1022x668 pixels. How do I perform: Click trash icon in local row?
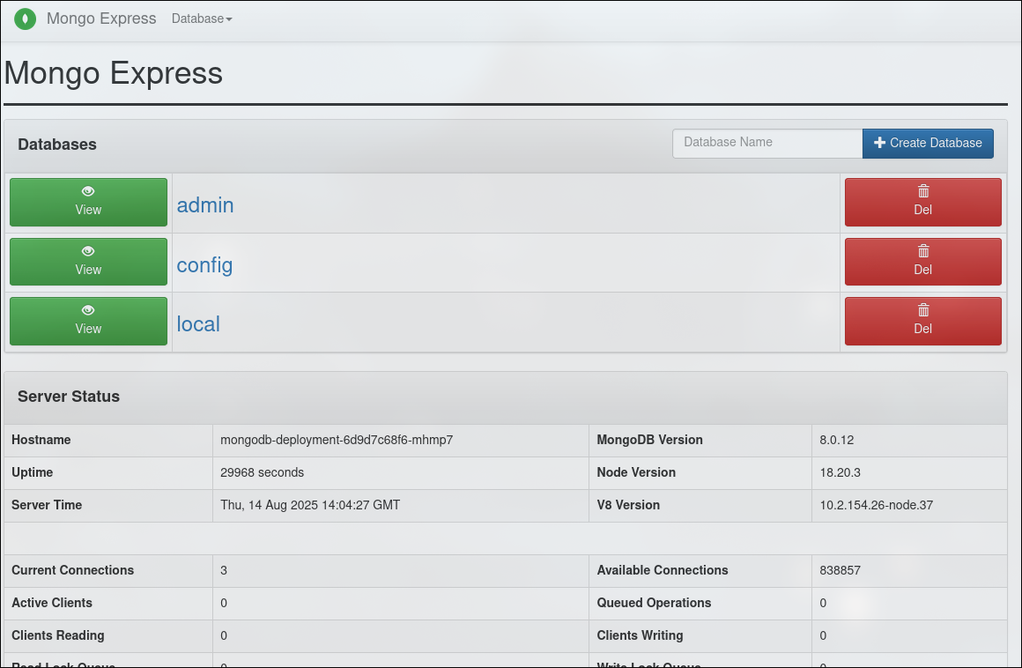click(923, 310)
